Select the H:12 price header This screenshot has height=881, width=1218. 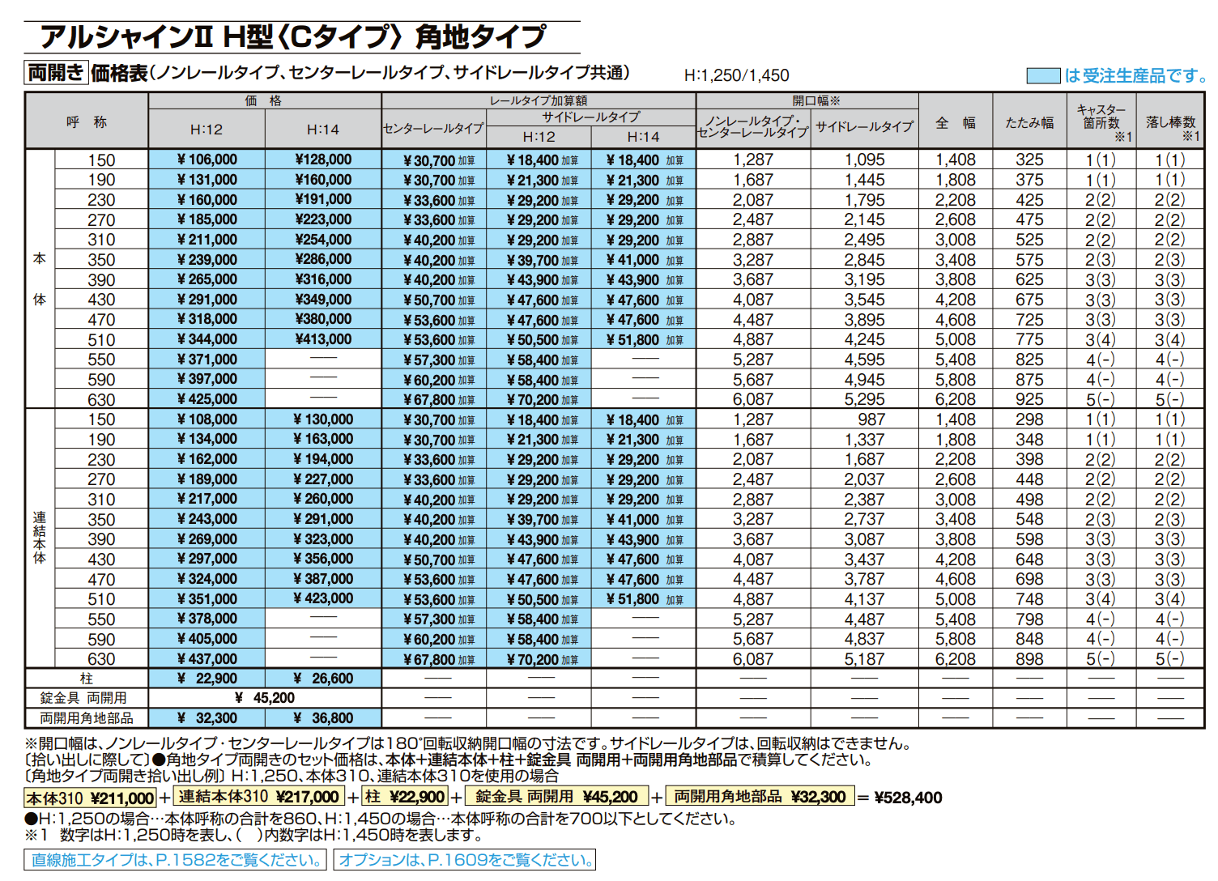point(205,128)
